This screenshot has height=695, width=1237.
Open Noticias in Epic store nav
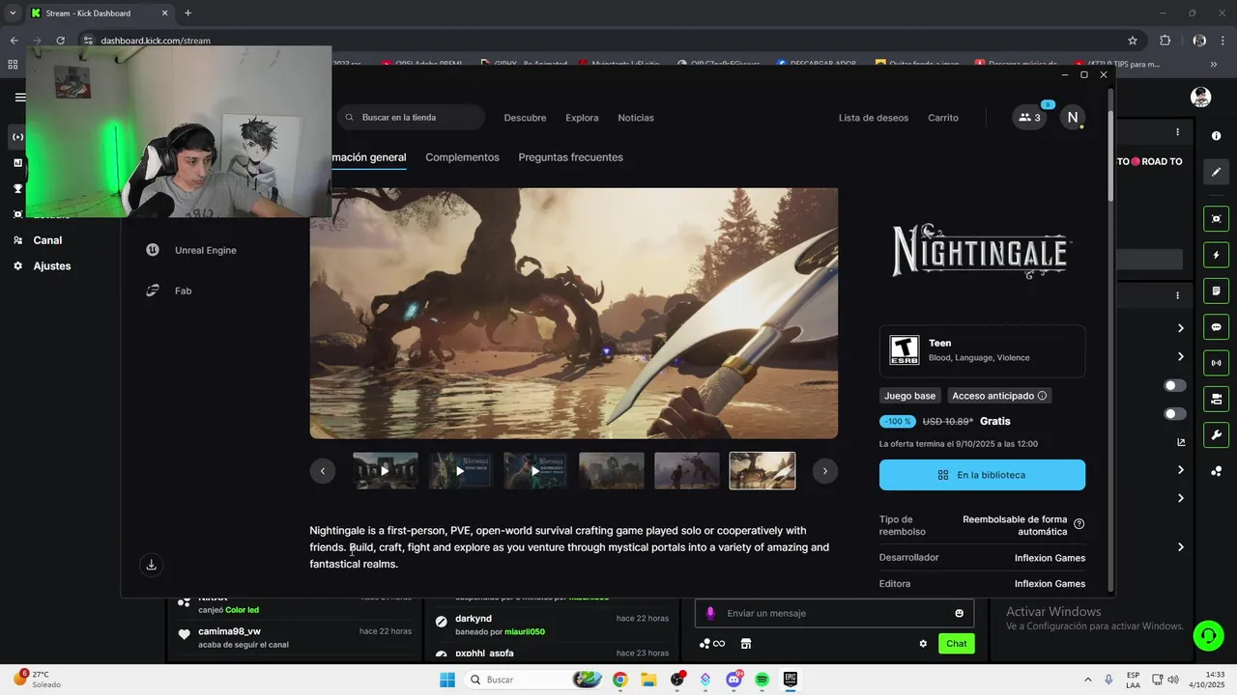(636, 118)
